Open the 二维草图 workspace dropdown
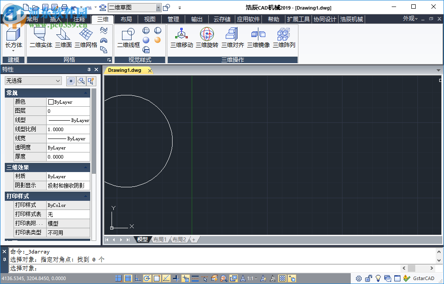This screenshot has height=284, width=444. click(158, 7)
